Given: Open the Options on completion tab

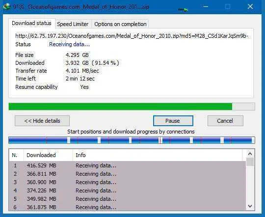Looking at the screenshot, I should (x=120, y=24).
